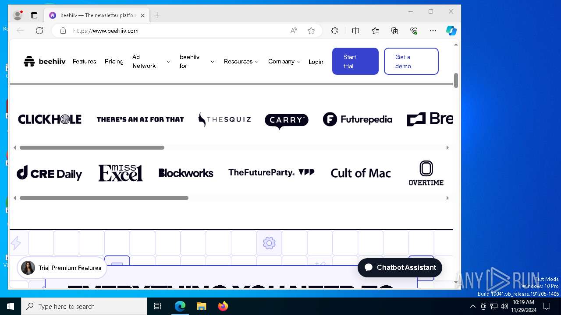Open Windows Start menu
The width and height of the screenshot is (561, 315).
pyautogui.click(x=11, y=306)
